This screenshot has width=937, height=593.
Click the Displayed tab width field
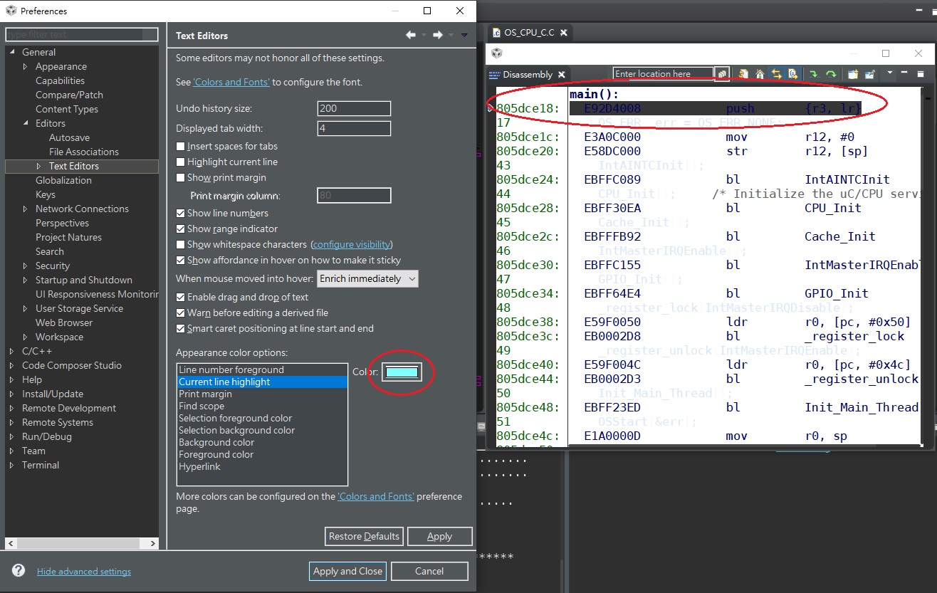pyautogui.click(x=354, y=128)
